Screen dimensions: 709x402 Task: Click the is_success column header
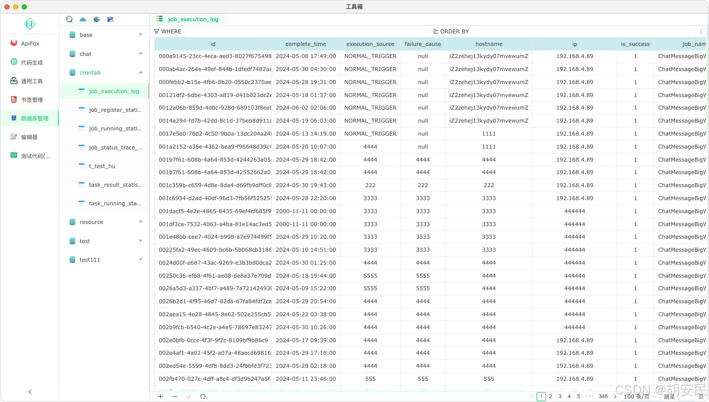point(635,44)
